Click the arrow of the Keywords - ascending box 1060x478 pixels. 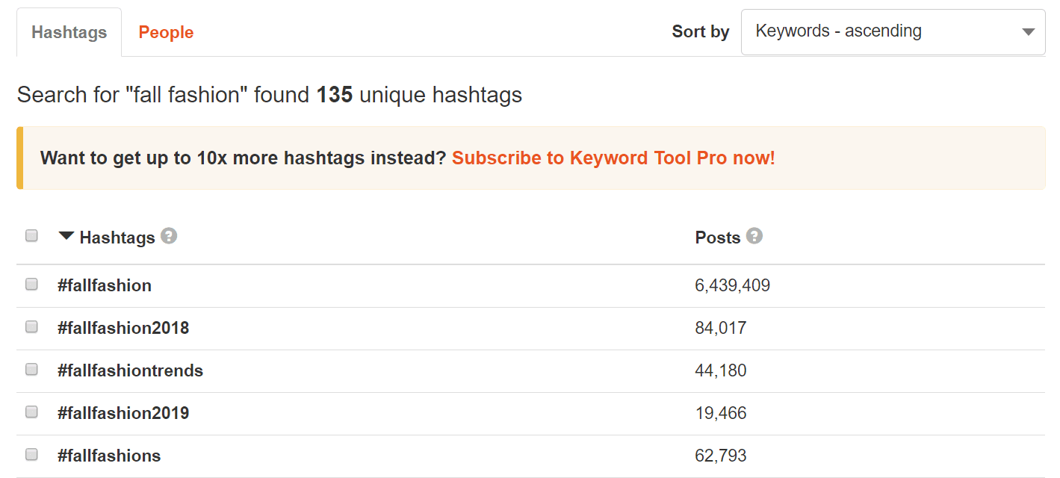1028,32
